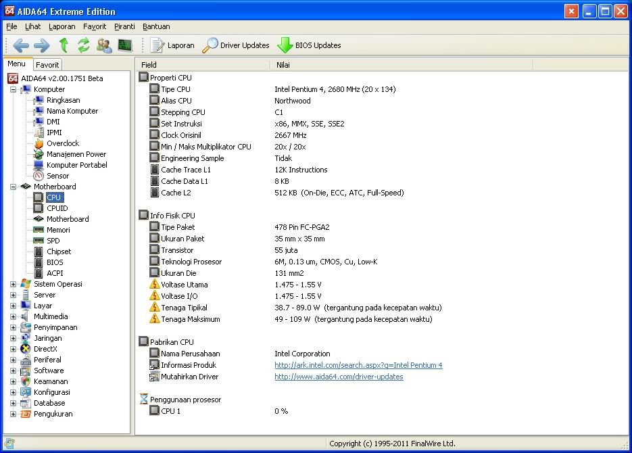The height and width of the screenshot is (453, 632).
Task: Select the Keamanan shield icon
Action: 26,381
